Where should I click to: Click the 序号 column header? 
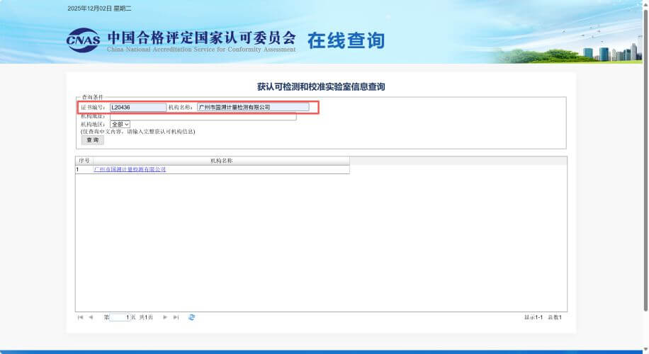click(x=84, y=161)
